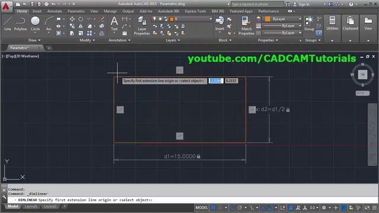This screenshot has height=213, width=379.
Task: Click the Insert block tool
Action: coord(220,24)
